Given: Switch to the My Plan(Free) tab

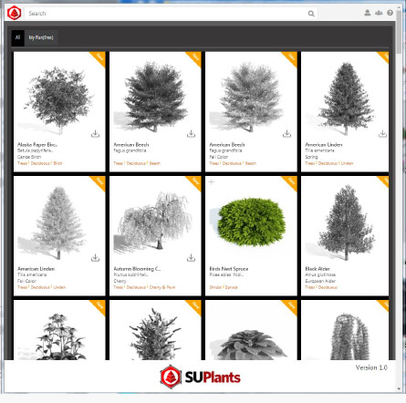Looking at the screenshot, I should pos(41,37).
